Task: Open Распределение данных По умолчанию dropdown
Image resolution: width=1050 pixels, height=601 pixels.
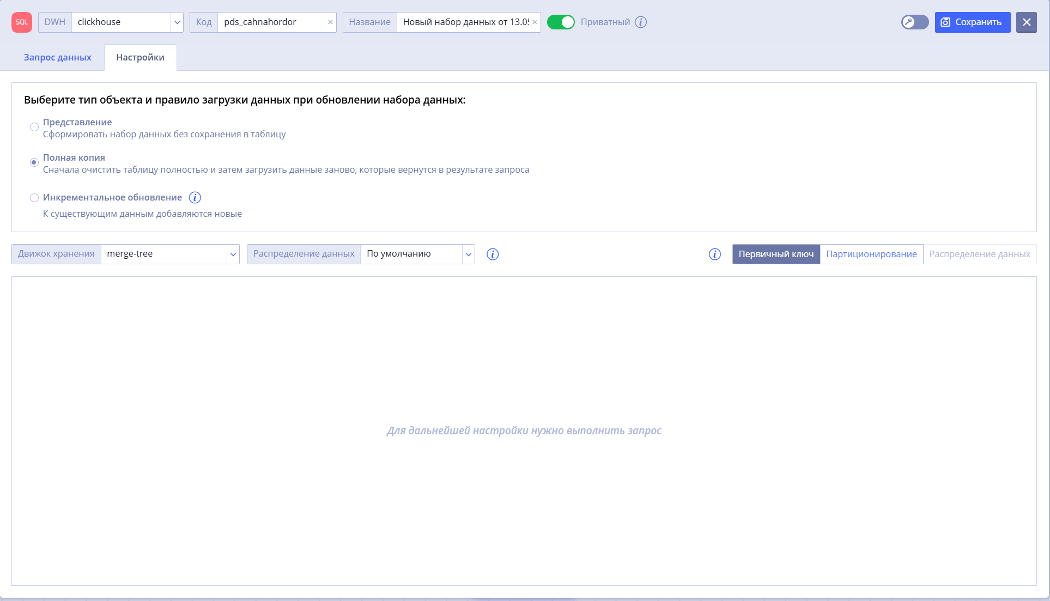Action: pyautogui.click(x=469, y=254)
